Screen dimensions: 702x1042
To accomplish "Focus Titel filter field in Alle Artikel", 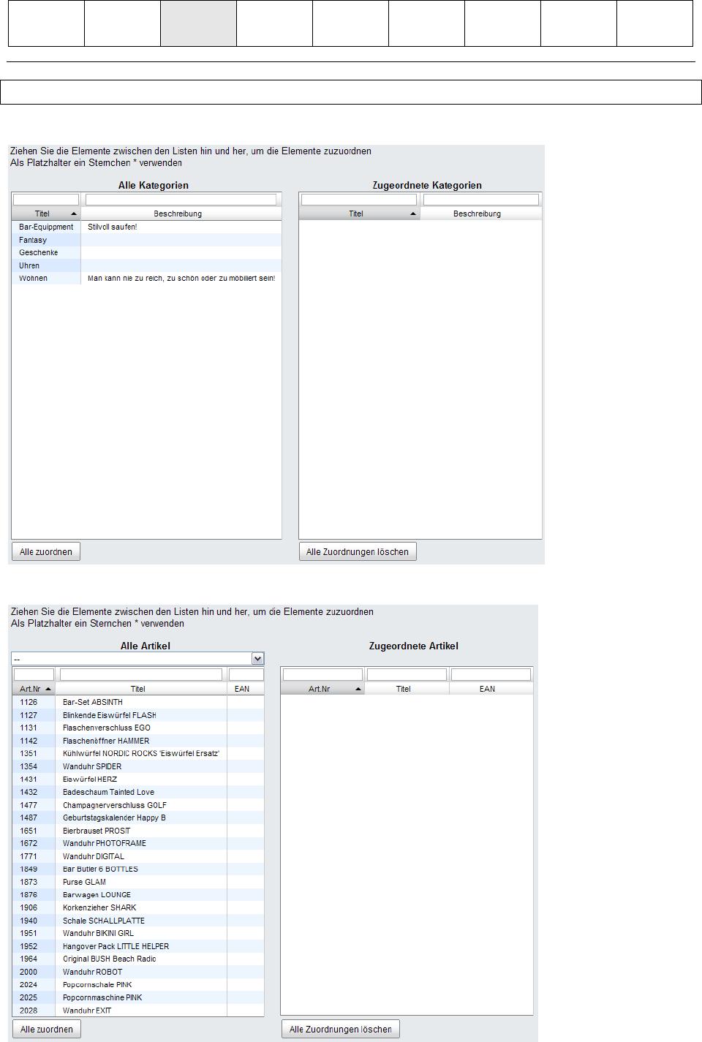I will [141, 674].
